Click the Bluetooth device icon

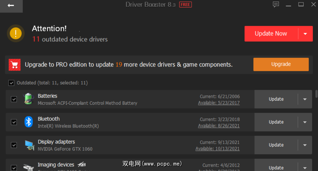[x=29, y=122]
